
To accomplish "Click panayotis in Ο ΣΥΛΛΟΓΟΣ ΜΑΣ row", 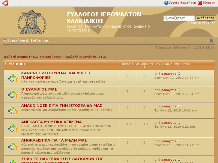I will (x=169, y=90).
